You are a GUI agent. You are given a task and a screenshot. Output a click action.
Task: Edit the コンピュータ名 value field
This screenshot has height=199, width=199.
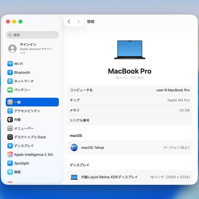(173, 90)
